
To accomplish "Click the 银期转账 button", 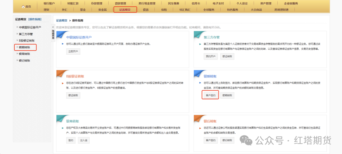I will tap(227, 95).
